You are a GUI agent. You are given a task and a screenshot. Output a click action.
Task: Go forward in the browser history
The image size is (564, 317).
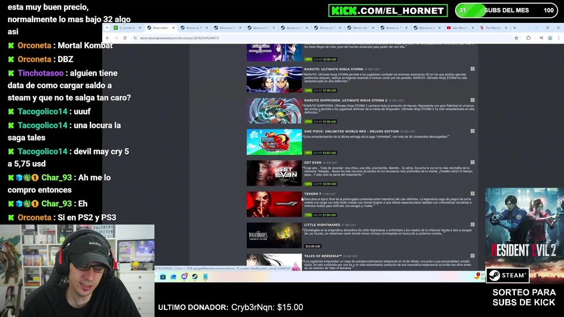[116, 38]
